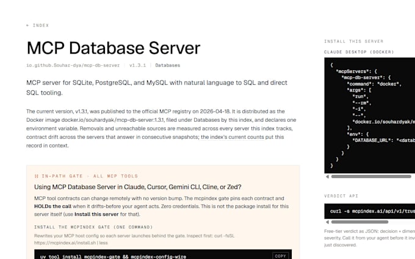Select the MCP Database Server heading

(114, 48)
